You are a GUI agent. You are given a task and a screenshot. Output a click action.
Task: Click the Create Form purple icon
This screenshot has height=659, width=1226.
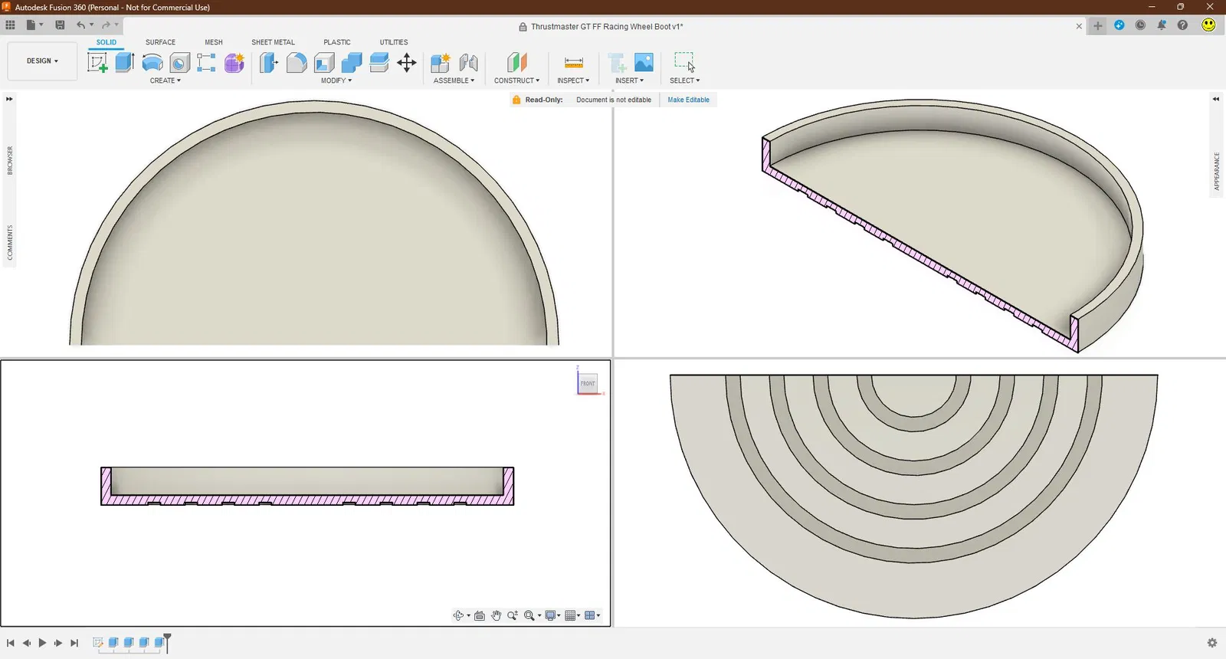point(234,63)
